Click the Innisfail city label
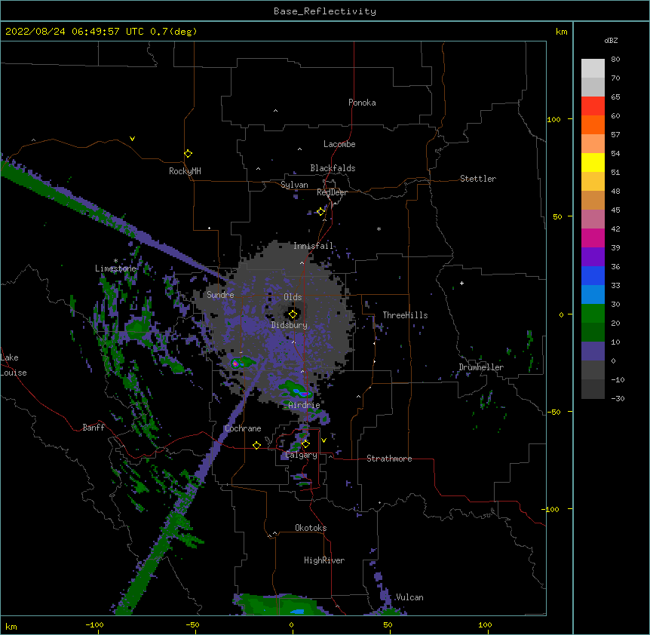Viewport: 650px width, 635px height. pyautogui.click(x=314, y=246)
